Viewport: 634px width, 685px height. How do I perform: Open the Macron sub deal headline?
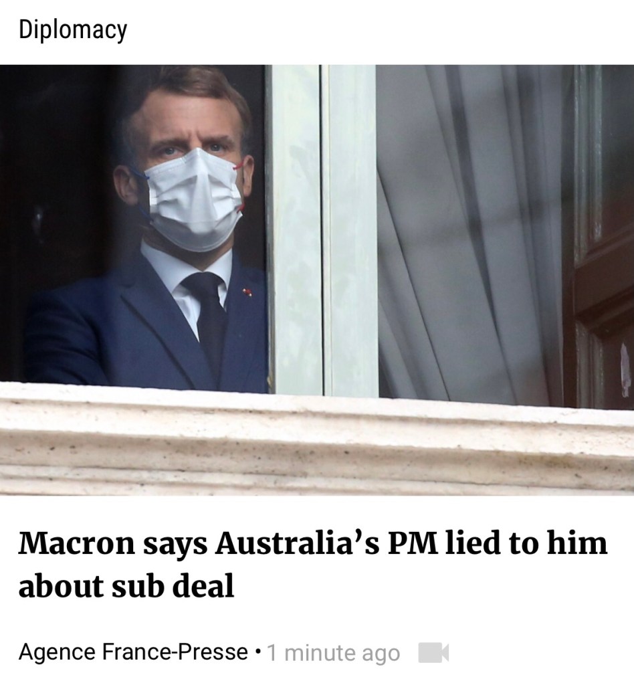point(312,565)
